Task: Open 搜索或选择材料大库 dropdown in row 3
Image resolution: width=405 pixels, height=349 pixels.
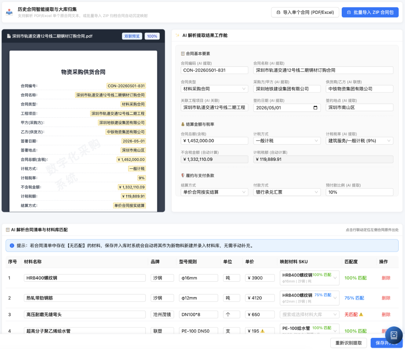Action: click(x=309, y=315)
